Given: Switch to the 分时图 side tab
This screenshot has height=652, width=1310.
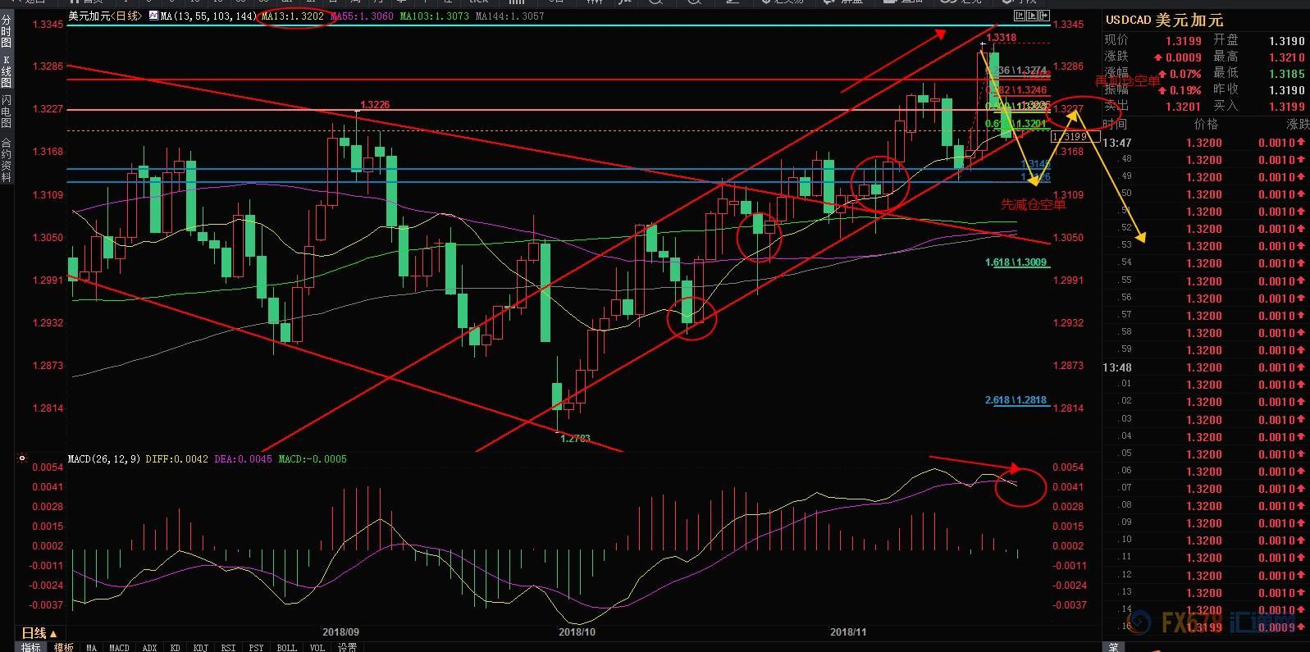Looking at the screenshot, I should pos(7,30).
